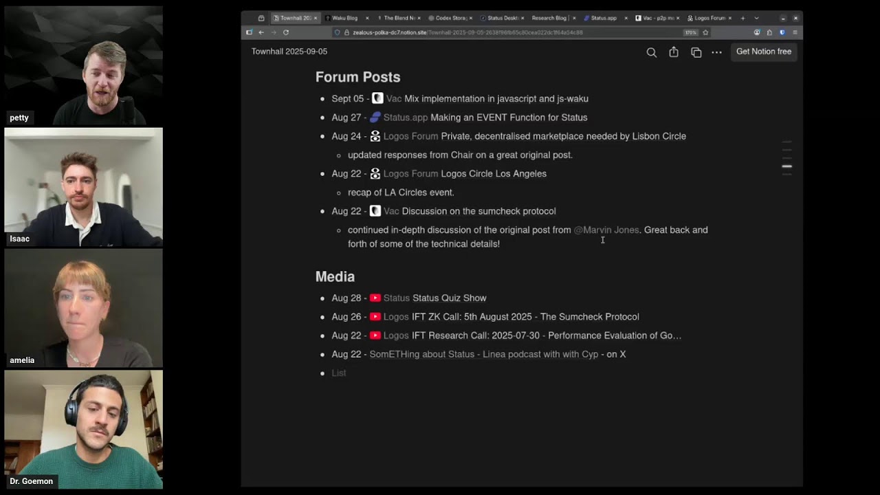Viewport: 880px width, 495px height.
Task: Click the highlighted page outline marker
Action: pos(786,166)
